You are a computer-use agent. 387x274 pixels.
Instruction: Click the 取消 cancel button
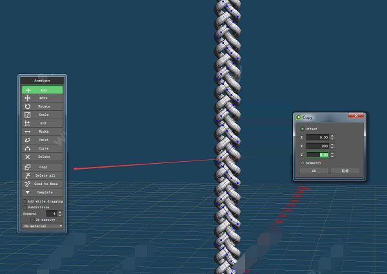344,171
